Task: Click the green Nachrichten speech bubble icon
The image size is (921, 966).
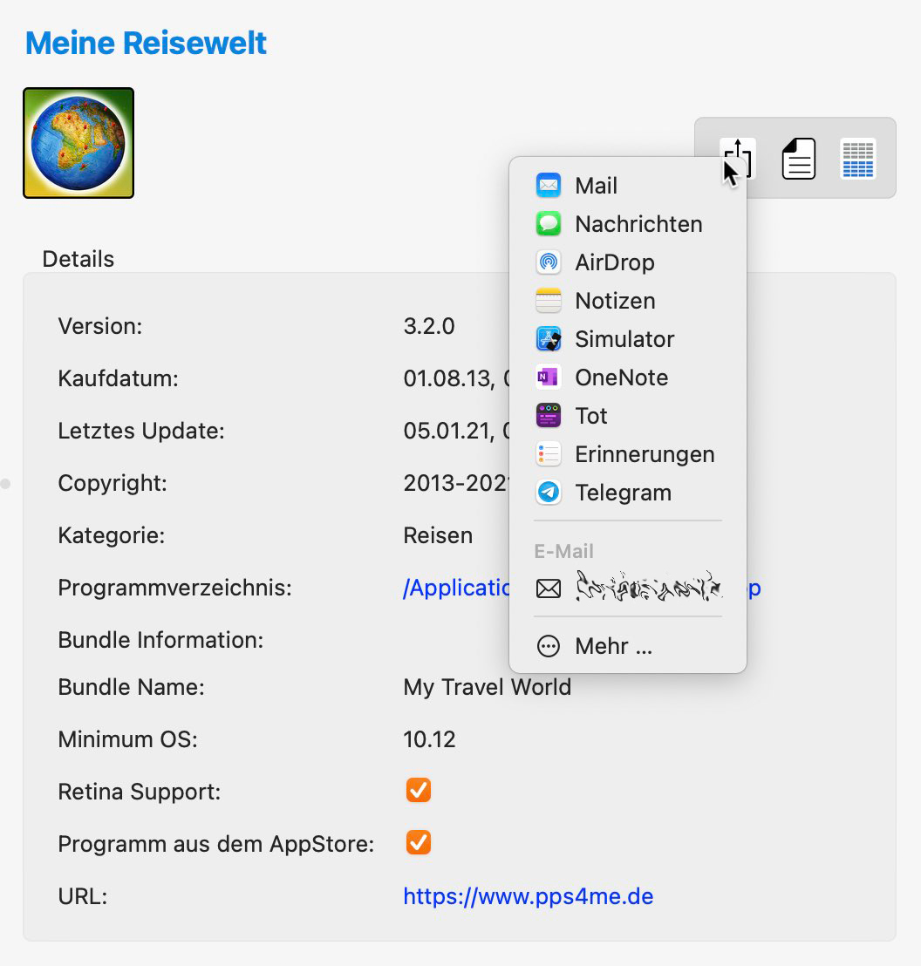Action: click(548, 224)
